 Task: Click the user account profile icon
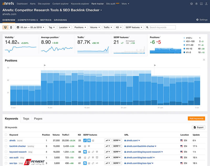[206, 4]
